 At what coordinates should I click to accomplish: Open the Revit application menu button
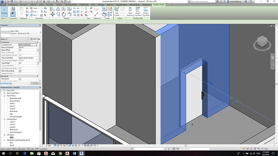click(3, 2)
